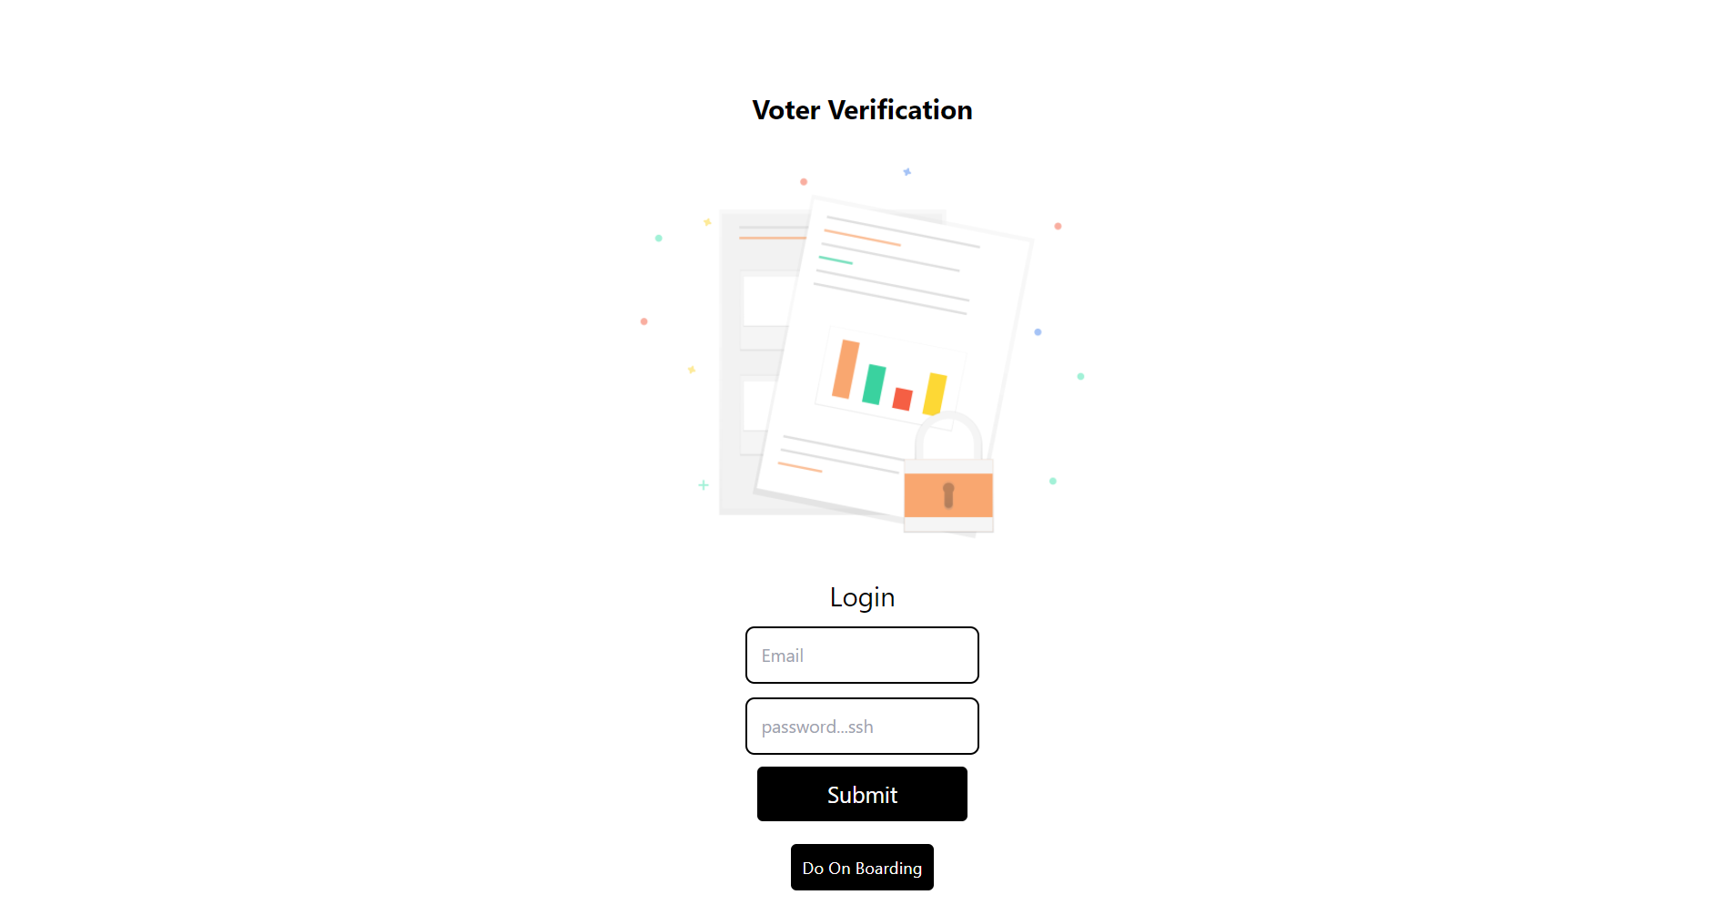Viewport: 1722px width, 905px height.
Task: Click the Voter Verification heading
Action: click(x=862, y=110)
